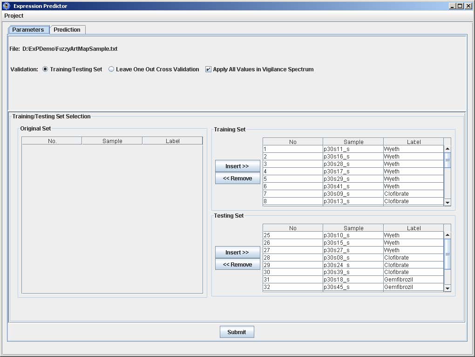Click the Training Set scrollbar thumb
475x357 pixels.
point(448,160)
